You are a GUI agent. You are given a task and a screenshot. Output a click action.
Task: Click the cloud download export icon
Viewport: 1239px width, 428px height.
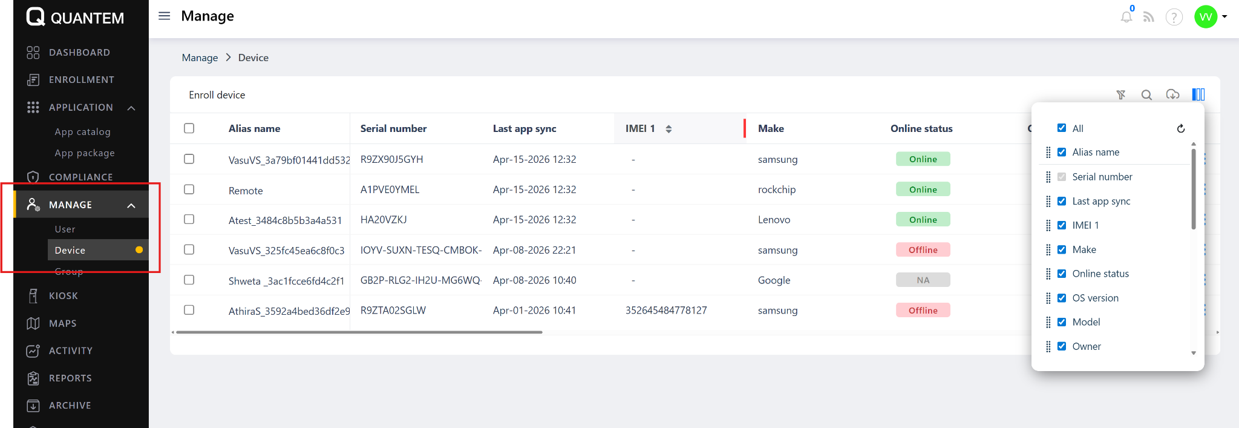coord(1172,94)
